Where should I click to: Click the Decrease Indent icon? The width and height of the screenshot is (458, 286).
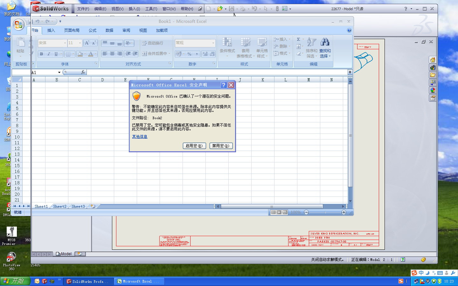[x=128, y=54]
